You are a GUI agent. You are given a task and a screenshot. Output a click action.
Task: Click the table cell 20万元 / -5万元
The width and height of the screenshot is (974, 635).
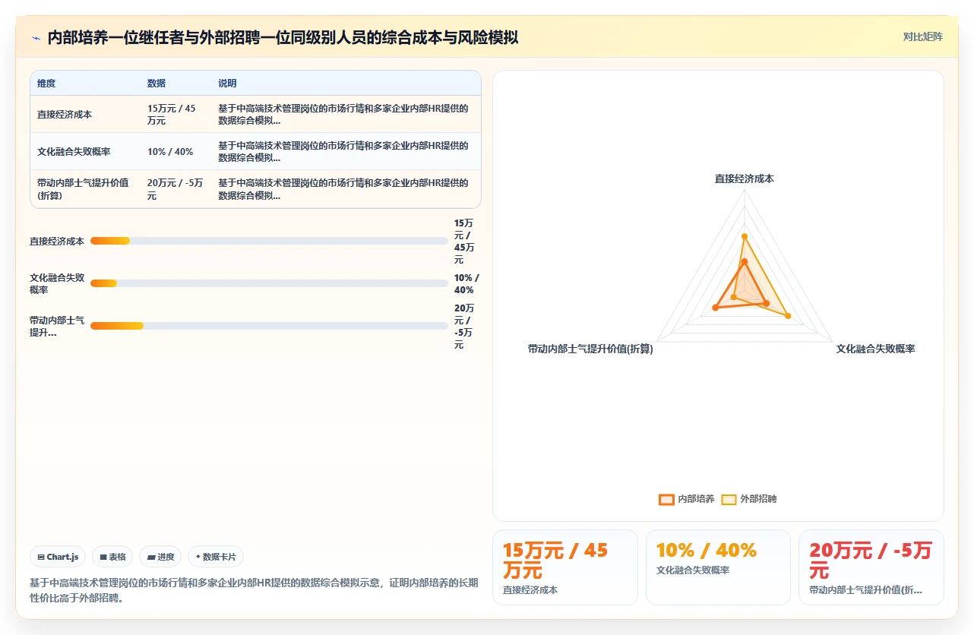[x=176, y=189]
